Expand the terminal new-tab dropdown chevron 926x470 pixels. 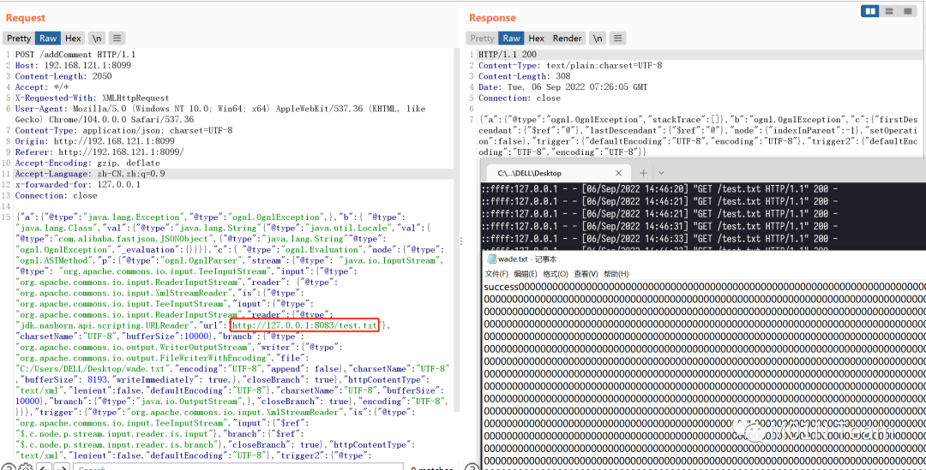(x=661, y=174)
